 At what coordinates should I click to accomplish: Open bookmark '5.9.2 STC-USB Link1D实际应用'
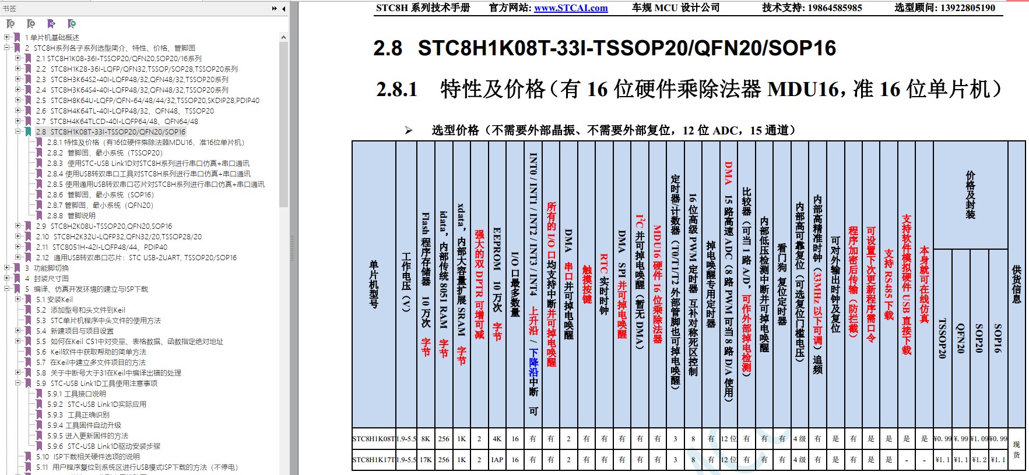pyautogui.click(x=97, y=404)
